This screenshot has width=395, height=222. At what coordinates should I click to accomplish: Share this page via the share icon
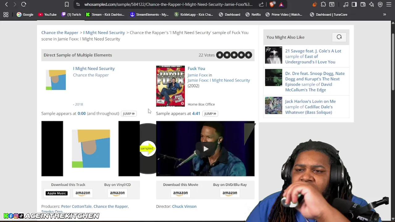click(261, 4)
